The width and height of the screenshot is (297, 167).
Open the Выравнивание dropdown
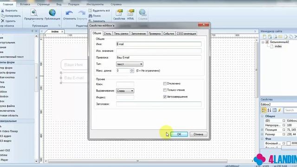(125, 91)
